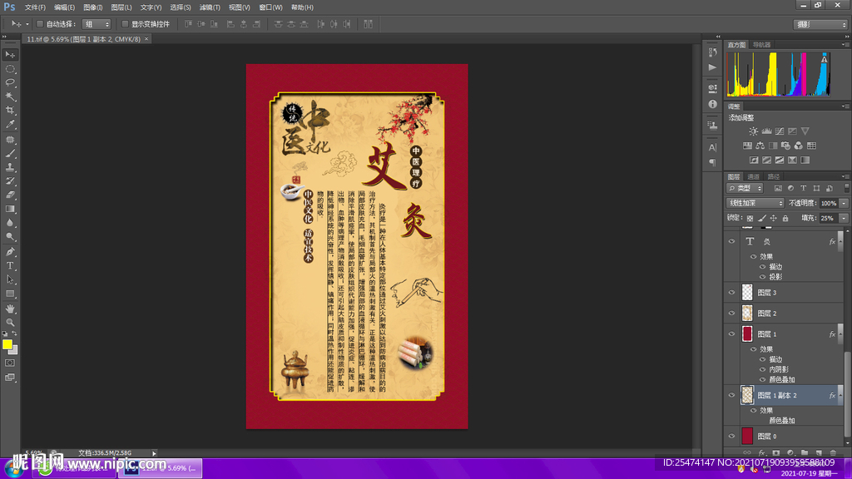The width and height of the screenshot is (852, 479).
Task: Select the 图层 2 layer thumbnail
Action: (746, 314)
